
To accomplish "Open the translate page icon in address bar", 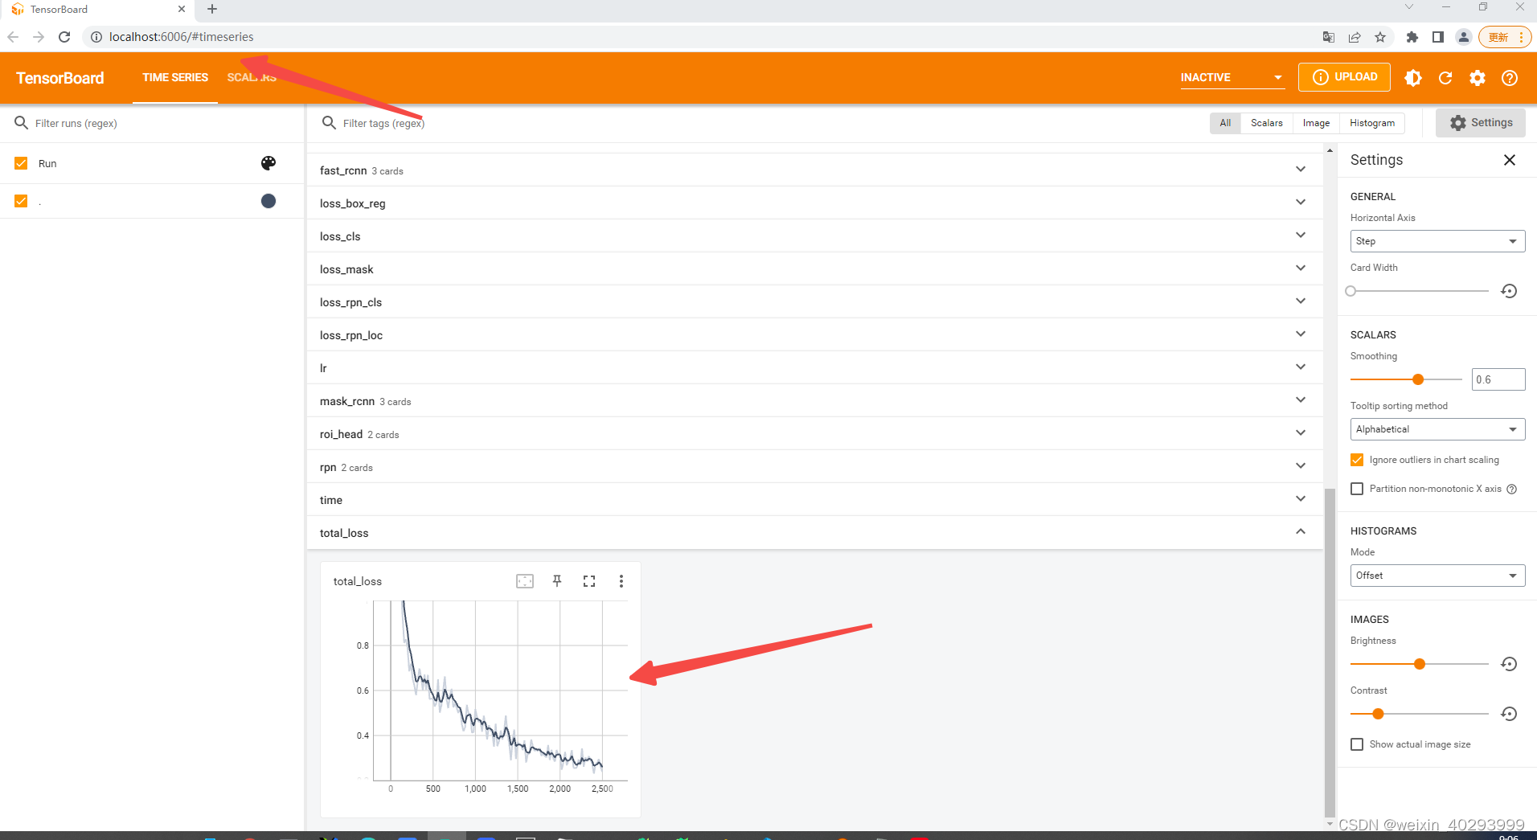I will tap(1329, 37).
